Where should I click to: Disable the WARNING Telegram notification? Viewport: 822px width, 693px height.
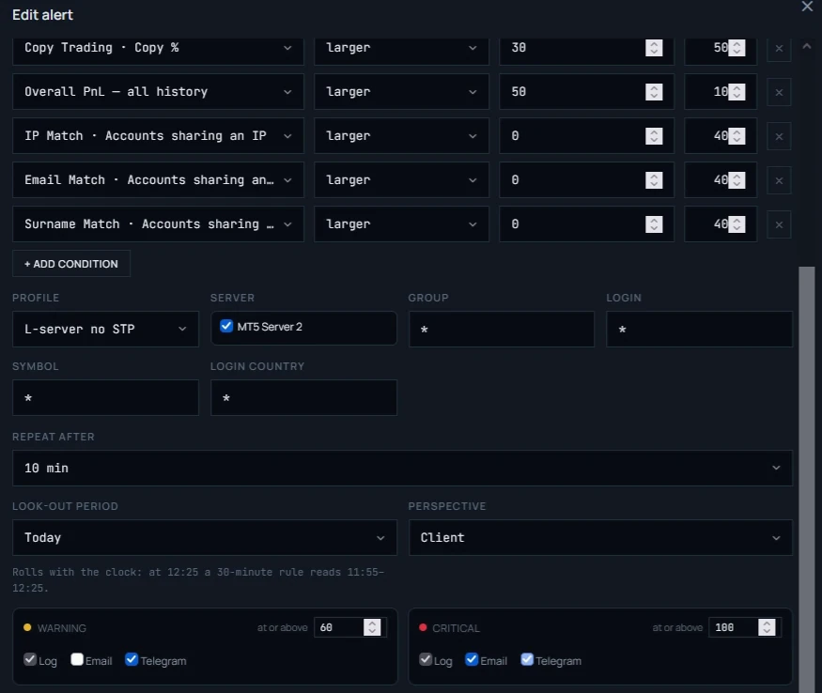[132, 659]
